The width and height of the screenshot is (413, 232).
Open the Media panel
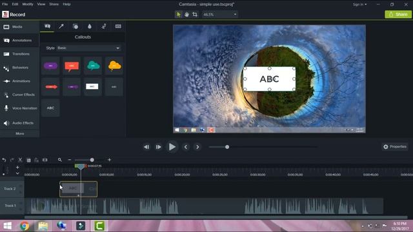[x=20, y=27]
